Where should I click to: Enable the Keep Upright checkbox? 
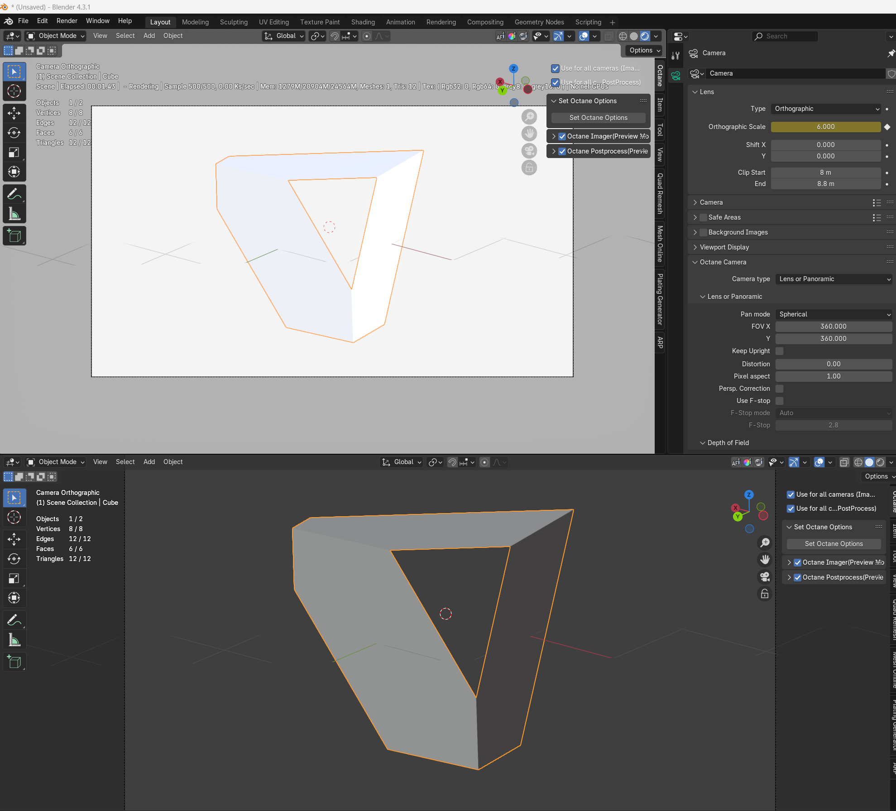coord(779,351)
